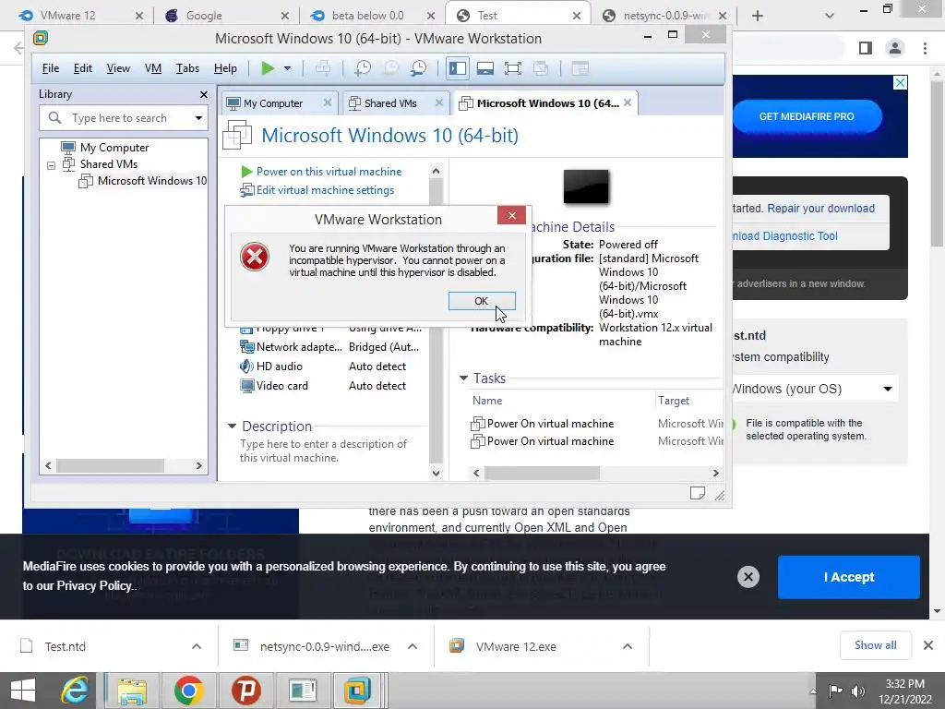The height and width of the screenshot is (709, 945).
Task: Click the Video card device icon
Action: point(246,385)
